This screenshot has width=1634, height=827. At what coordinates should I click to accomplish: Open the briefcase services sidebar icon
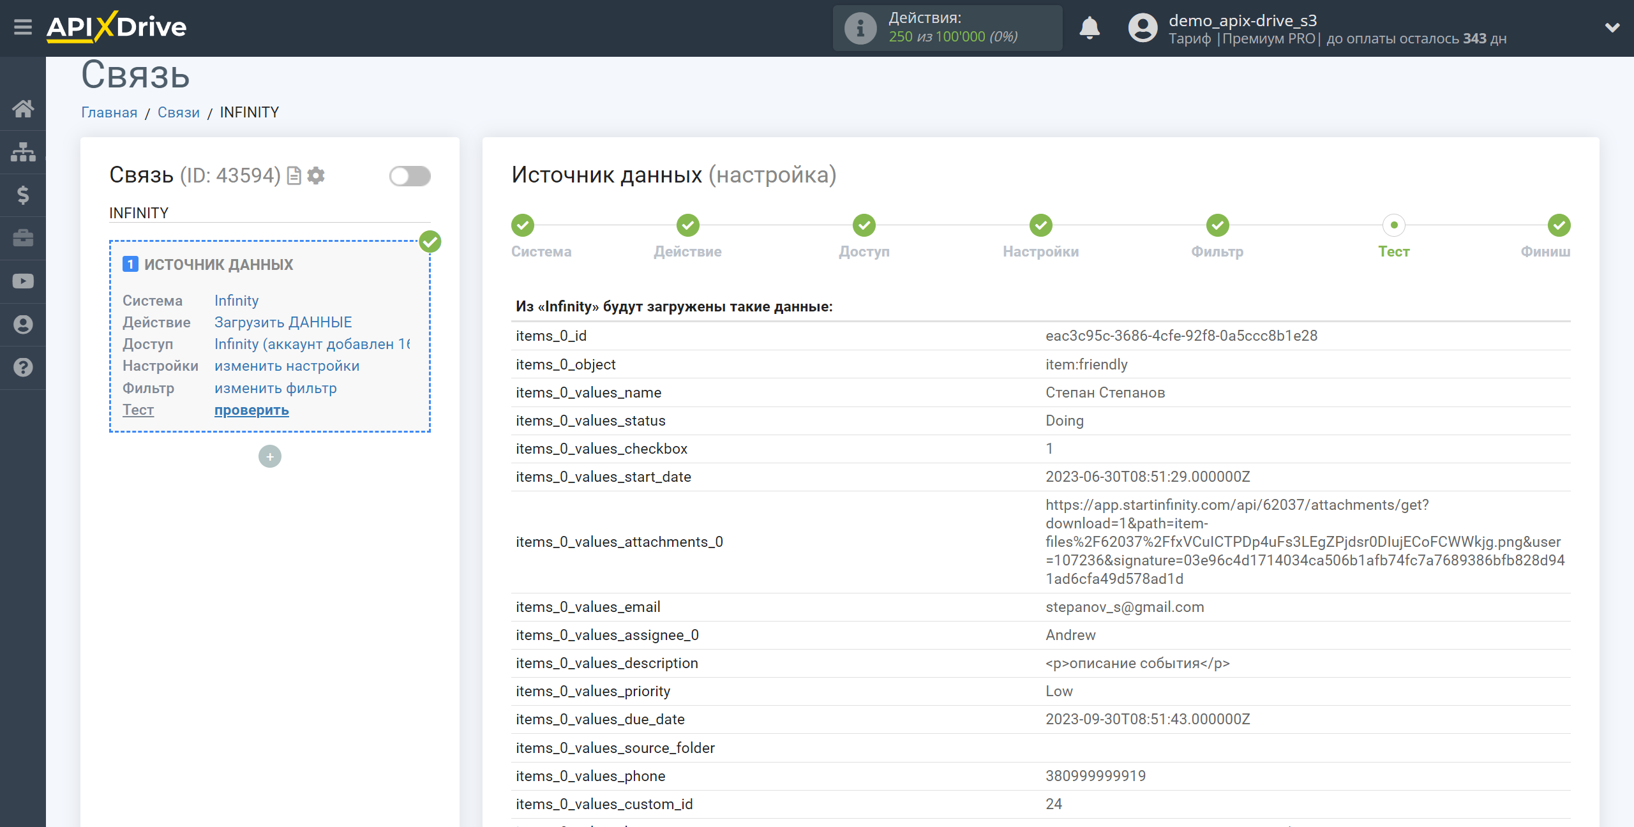[x=23, y=238]
